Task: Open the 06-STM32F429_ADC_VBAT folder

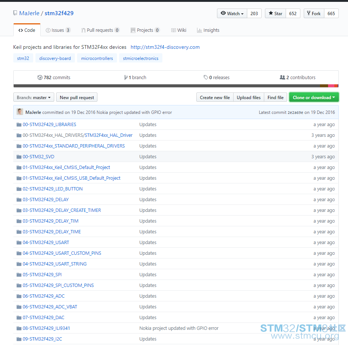Action: click(x=50, y=307)
